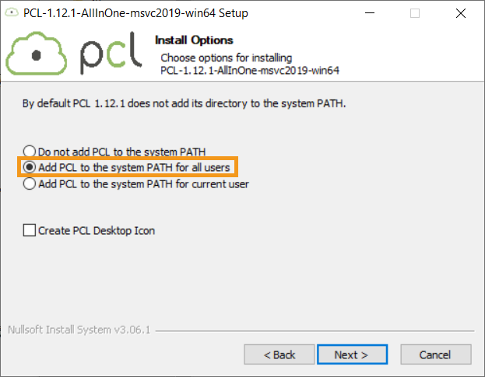Choose Add PCL to PATH for all users
The height and width of the screenshot is (377, 485).
pos(30,167)
